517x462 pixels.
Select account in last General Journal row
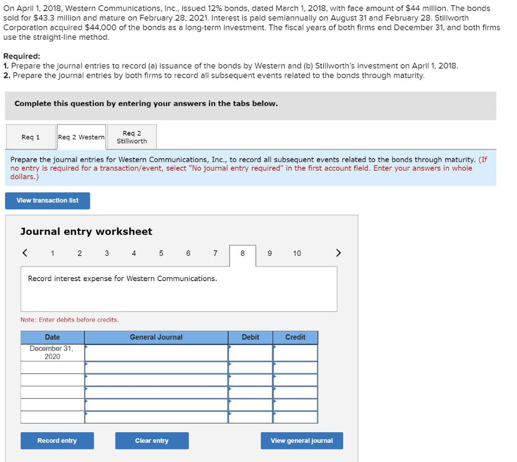point(157,417)
